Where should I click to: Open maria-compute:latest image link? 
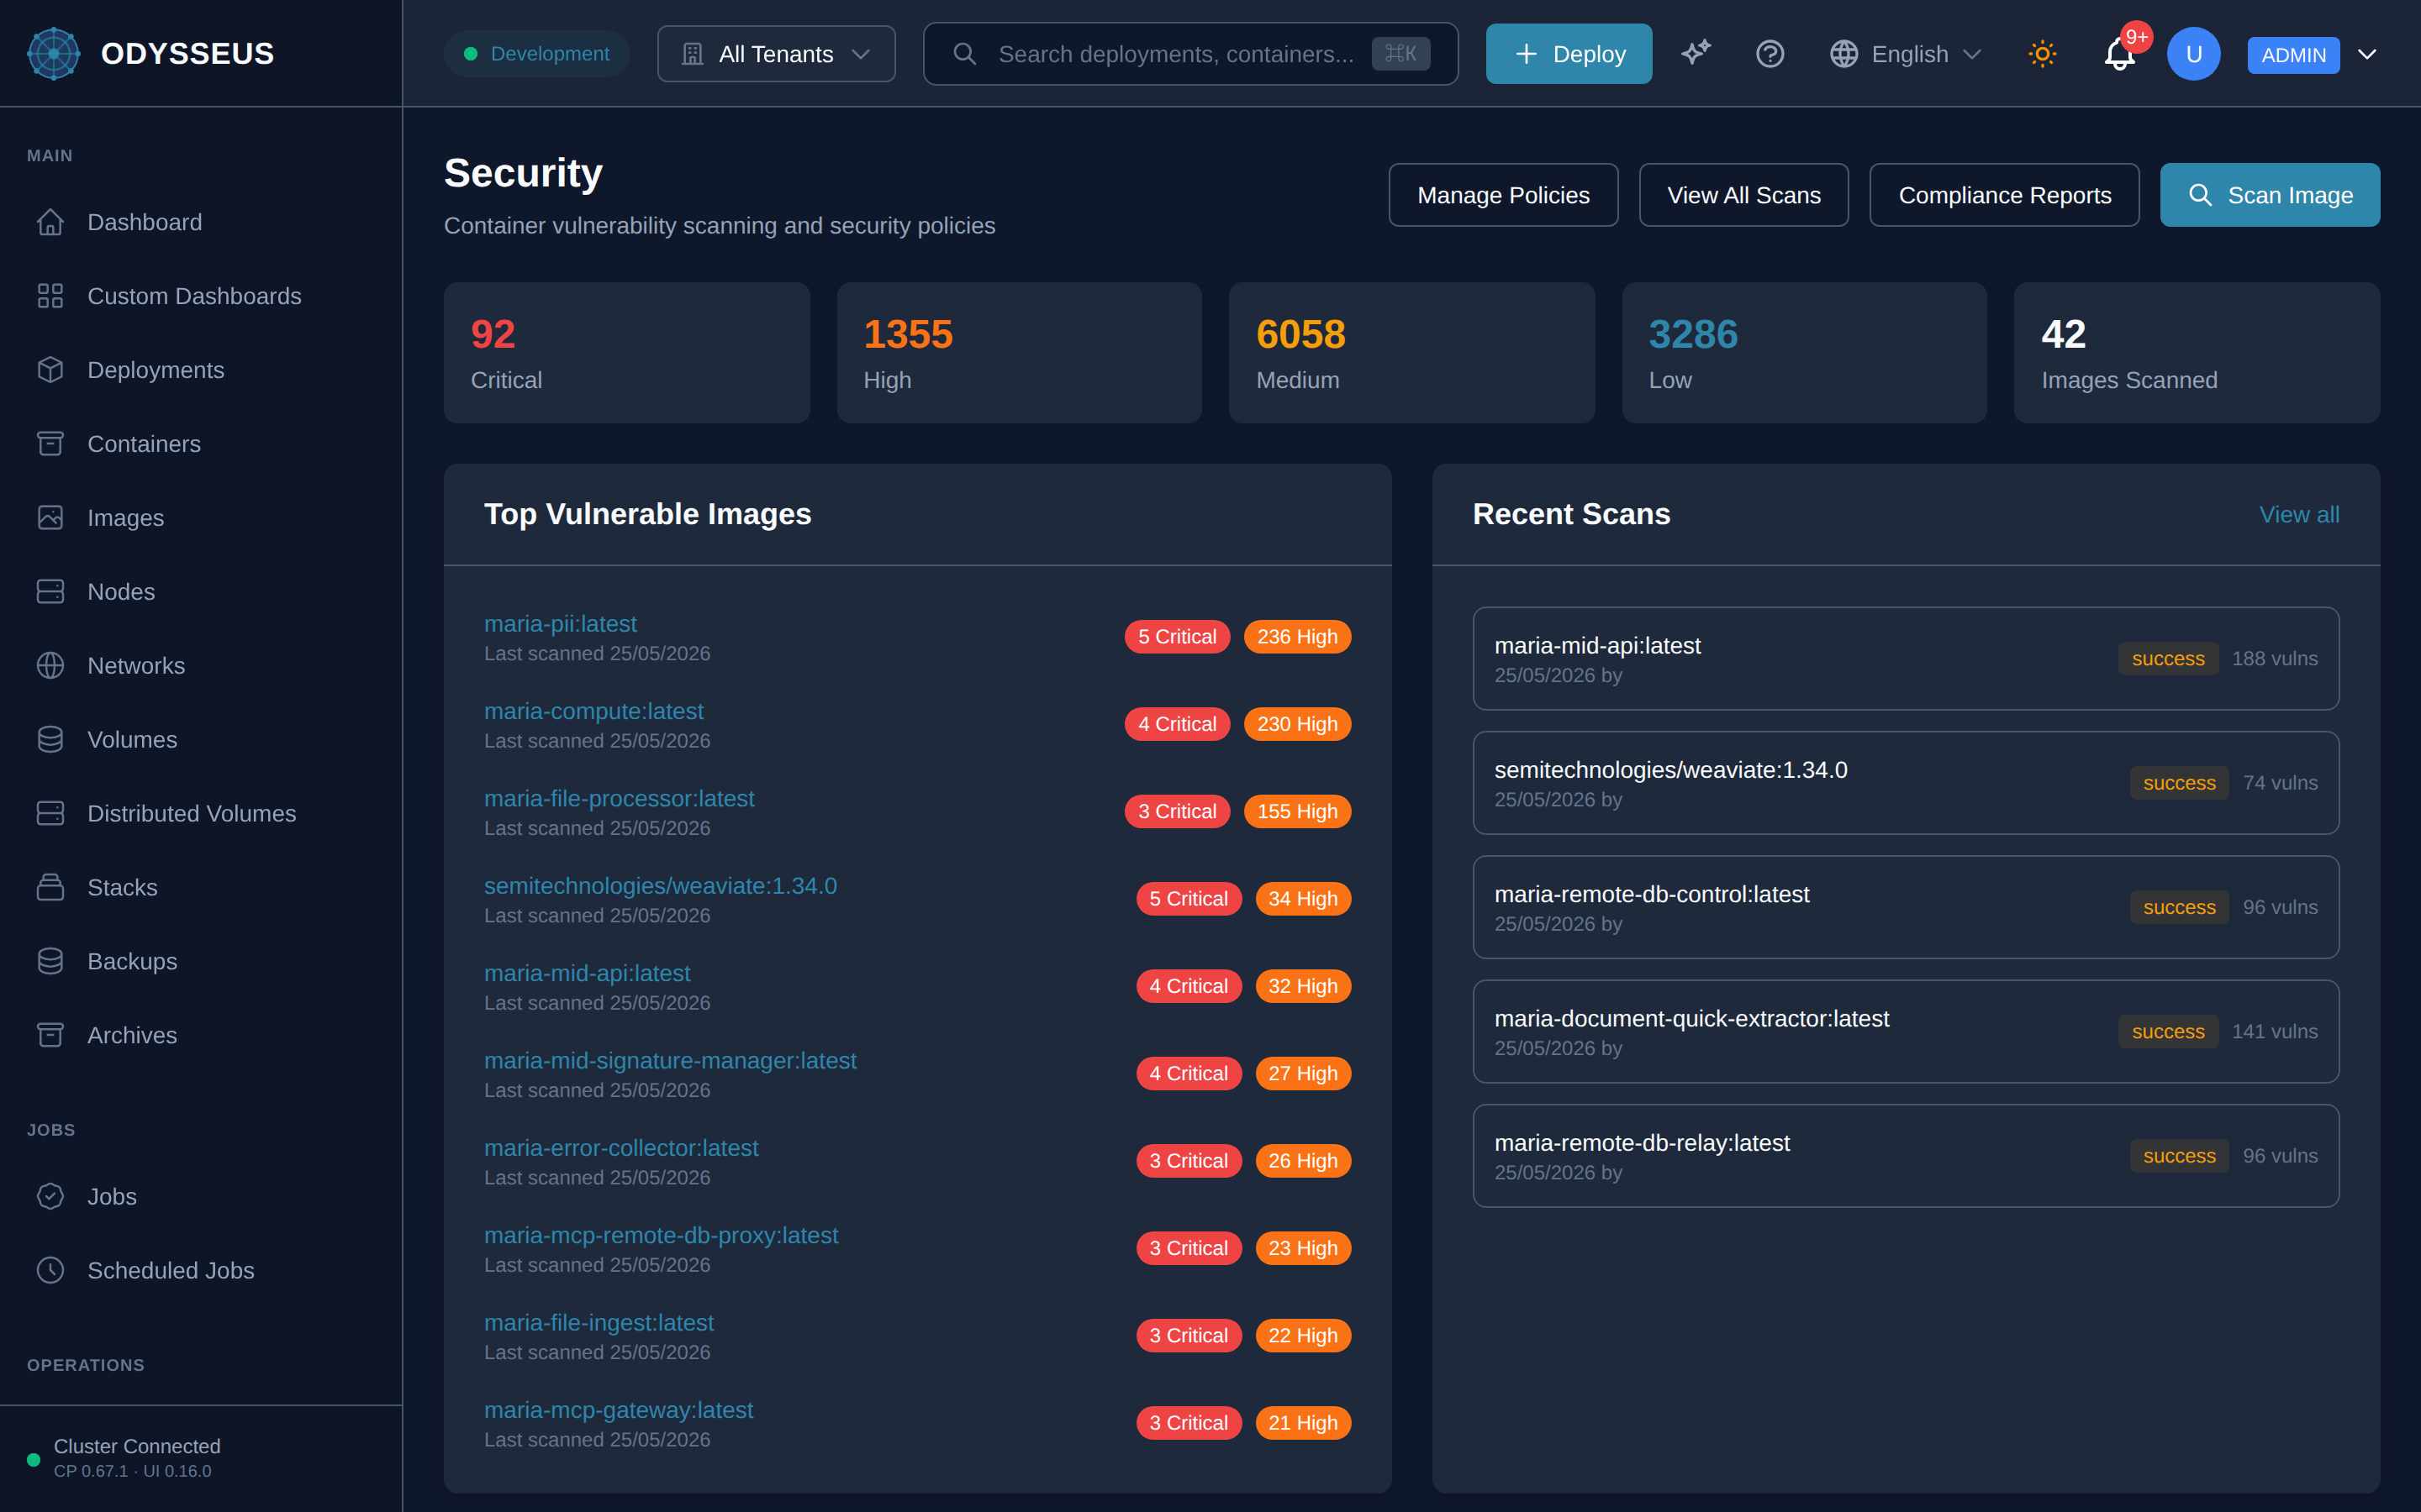pos(593,711)
